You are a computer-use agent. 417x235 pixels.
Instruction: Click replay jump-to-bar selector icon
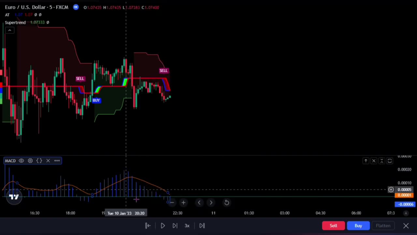point(148,226)
